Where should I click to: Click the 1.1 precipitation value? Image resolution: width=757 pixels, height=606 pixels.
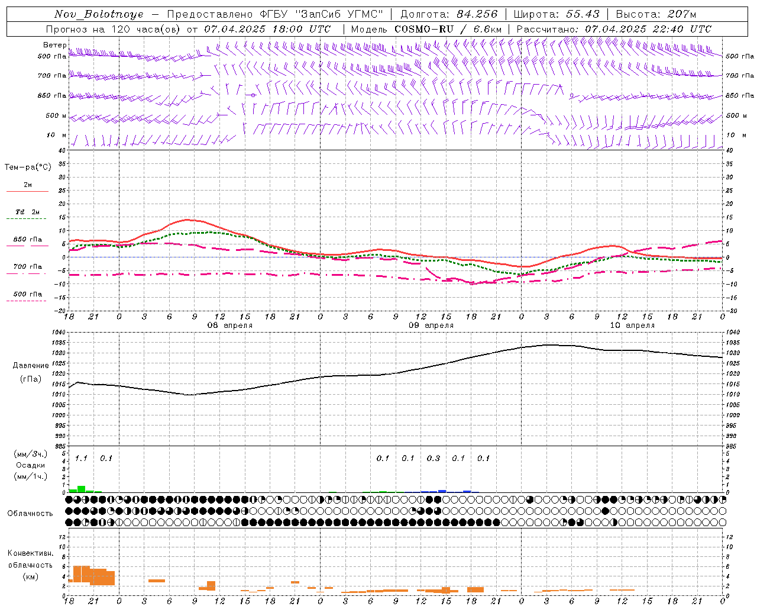click(81, 458)
